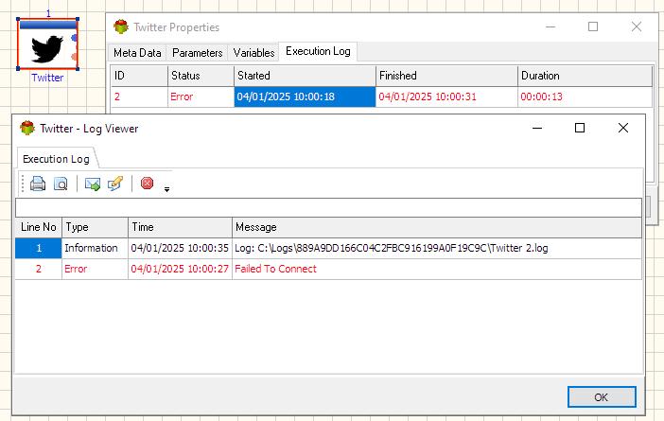Click the Started column header
664x421 pixels.
[305, 76]
